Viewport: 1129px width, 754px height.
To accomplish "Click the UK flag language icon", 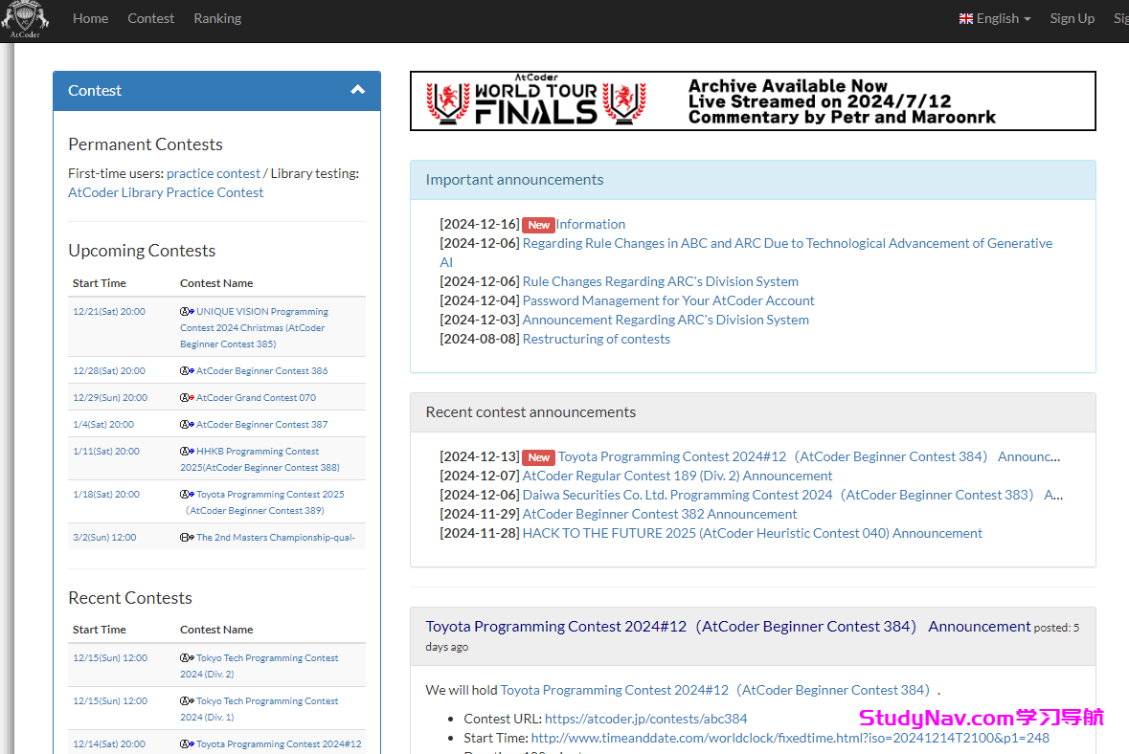I will (965, 19).
